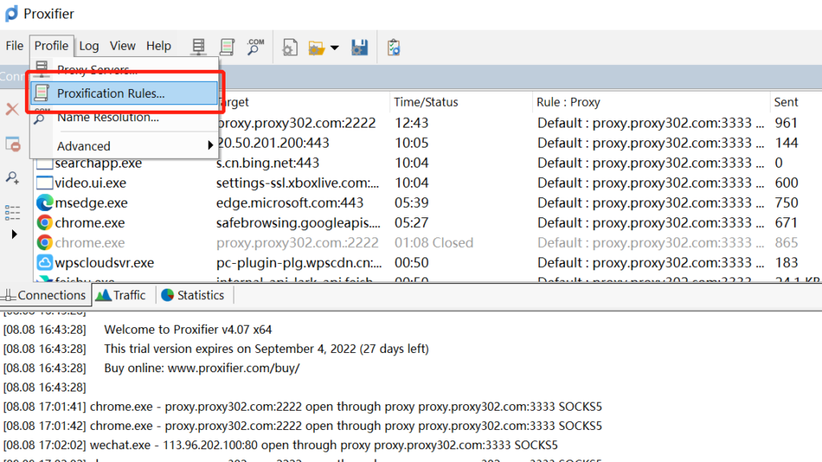
Task: Expand the open profile dropdown arrow
Action: coord(334,48)
